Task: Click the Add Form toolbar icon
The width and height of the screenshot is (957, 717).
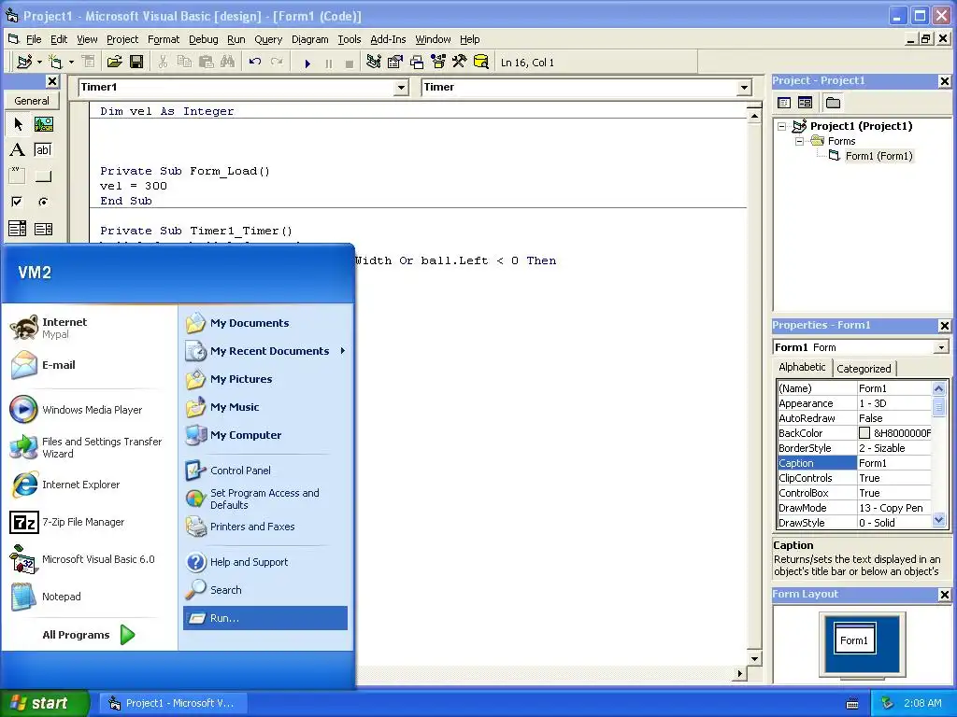Action: tap(55, 63)
